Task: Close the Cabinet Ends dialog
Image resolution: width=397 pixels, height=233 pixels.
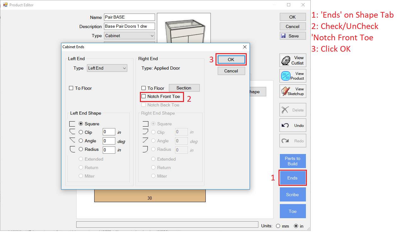Action: [245, 47]
